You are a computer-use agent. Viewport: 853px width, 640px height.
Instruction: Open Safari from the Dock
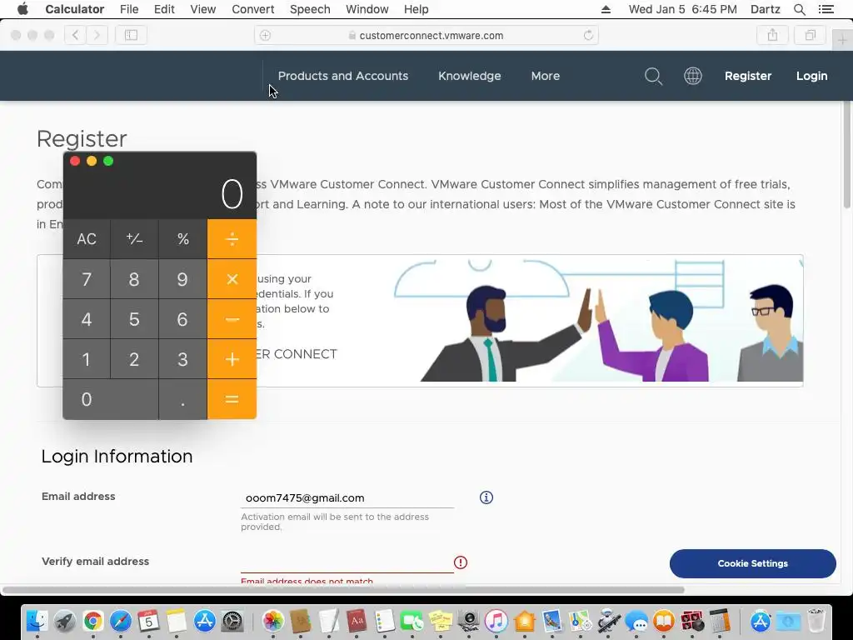click(121, 621)
